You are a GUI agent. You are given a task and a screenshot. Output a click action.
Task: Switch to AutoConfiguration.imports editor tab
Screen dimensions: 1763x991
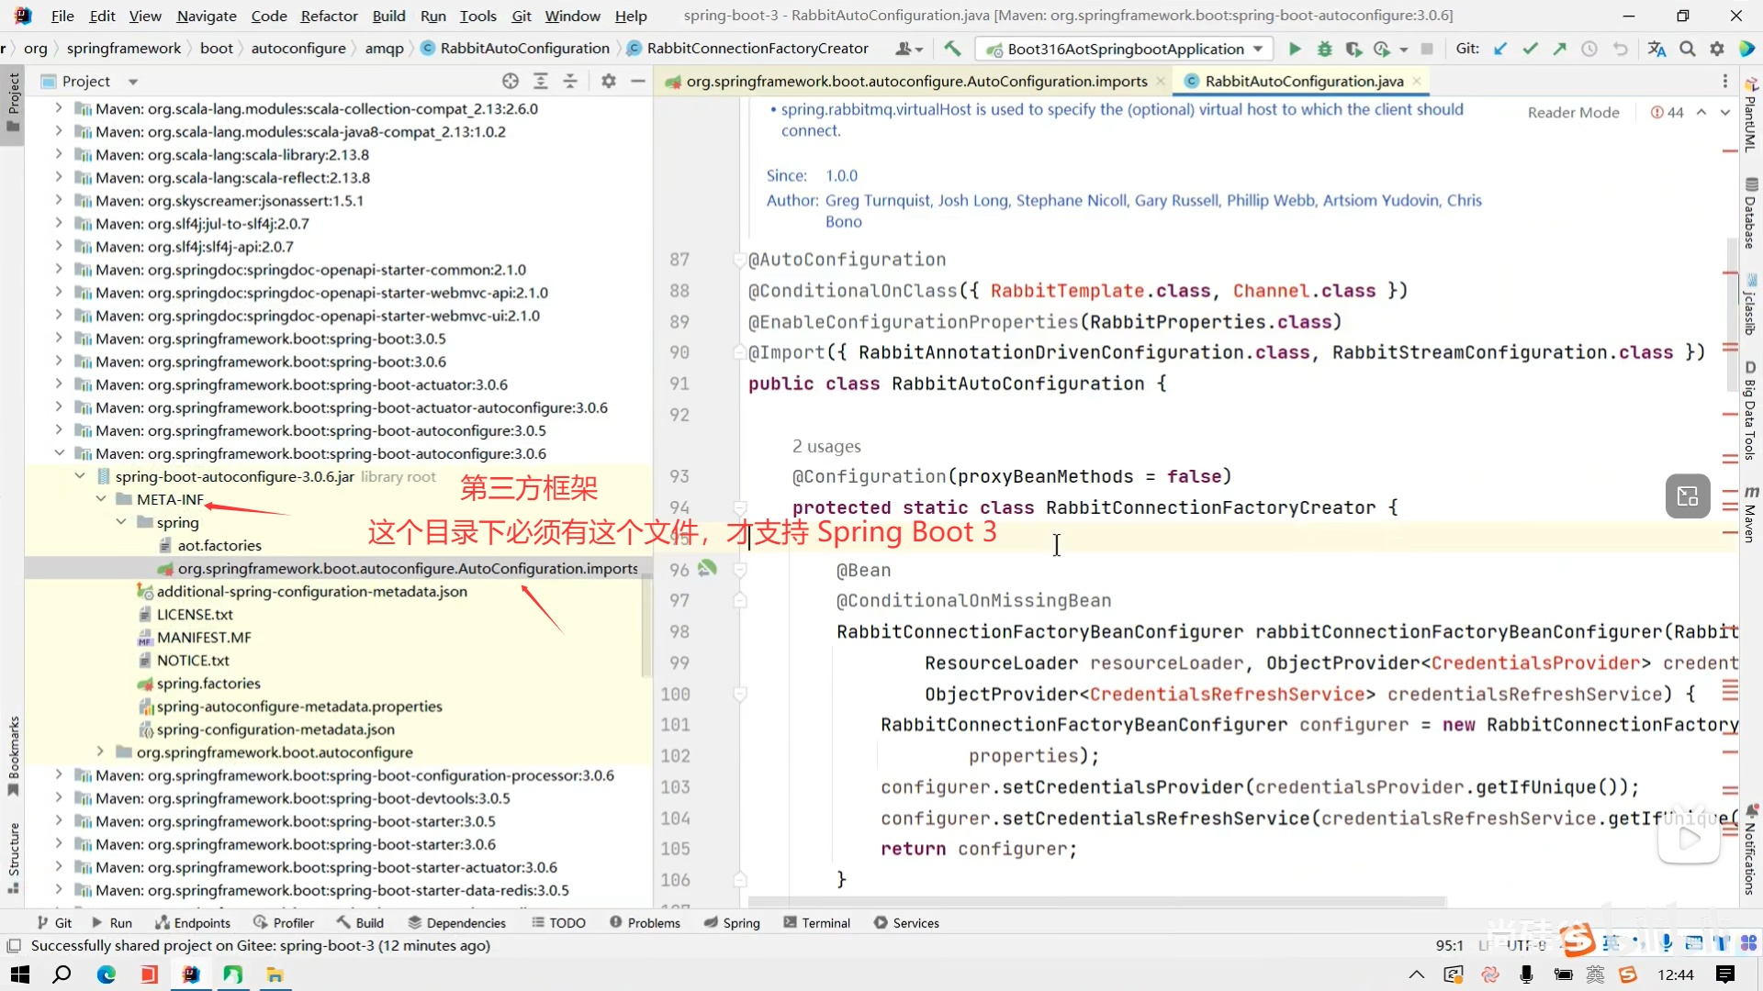click(915, 81)
